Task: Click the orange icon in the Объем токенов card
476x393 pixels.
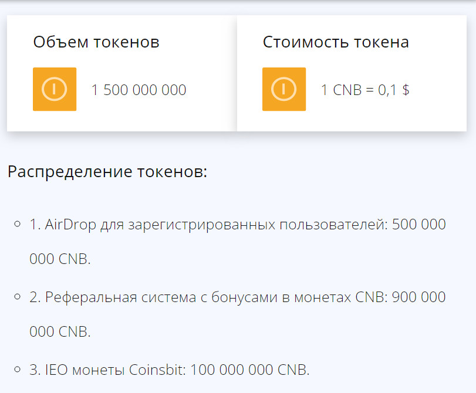Action: coord(55,89)
